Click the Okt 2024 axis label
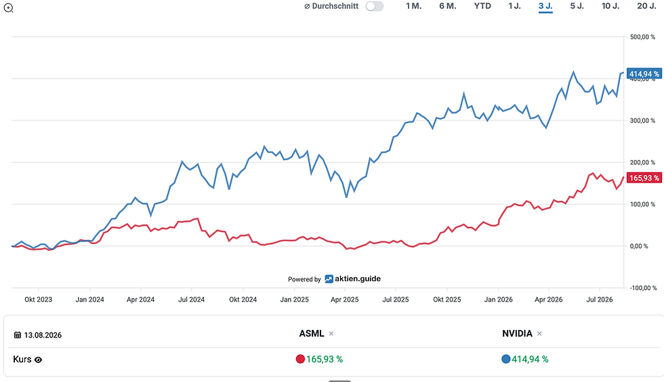The height and width of the screenshot is (382, 664). coord(243,300)
